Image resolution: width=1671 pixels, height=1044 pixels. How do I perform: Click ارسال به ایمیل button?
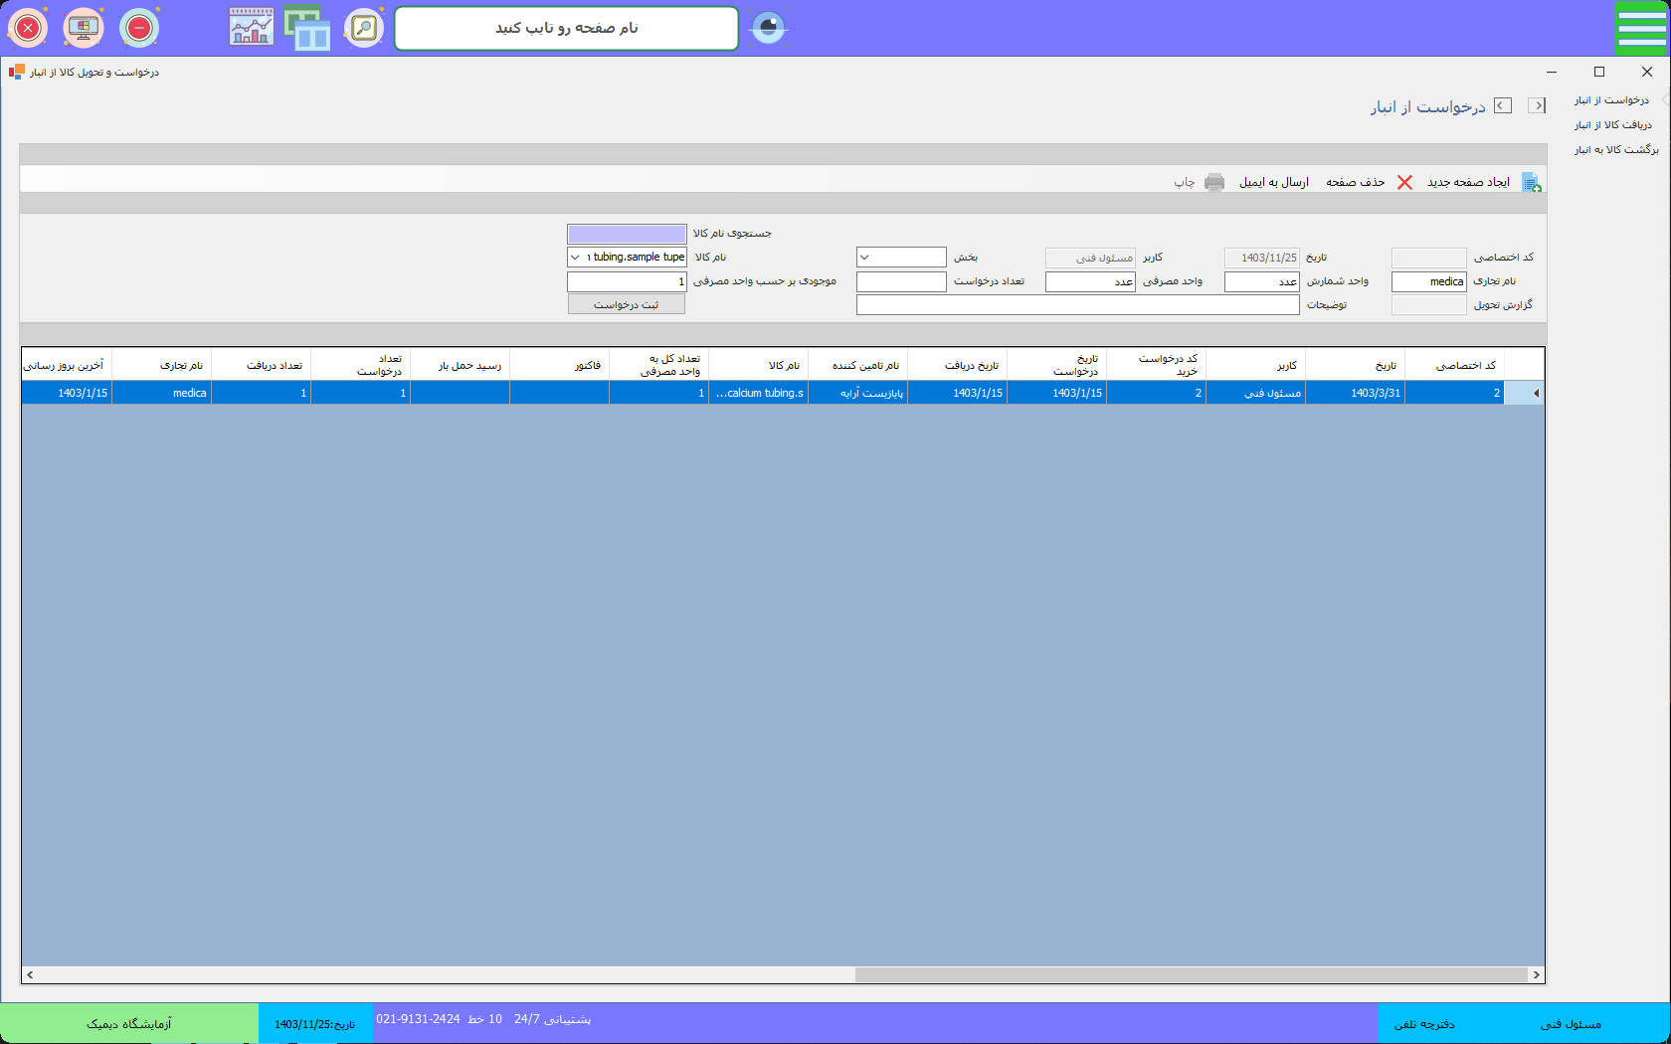(x=1273, y=182)
